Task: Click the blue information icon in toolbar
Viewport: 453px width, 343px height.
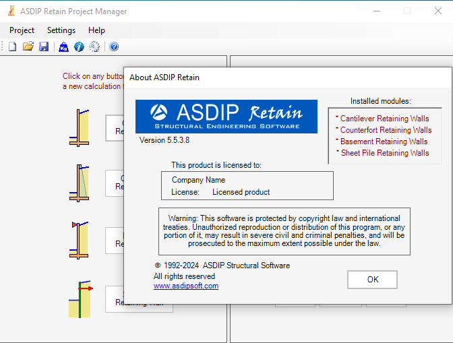Action: (x=79, y=46)
